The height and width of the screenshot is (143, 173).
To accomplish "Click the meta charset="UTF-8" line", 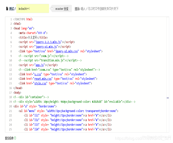I will pyautogui.click(x=33, y=33).
